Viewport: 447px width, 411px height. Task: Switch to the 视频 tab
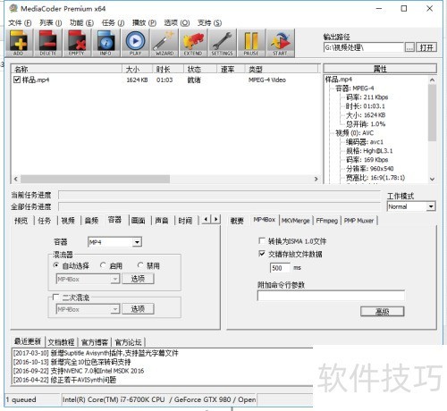click(x=68, y=221)
